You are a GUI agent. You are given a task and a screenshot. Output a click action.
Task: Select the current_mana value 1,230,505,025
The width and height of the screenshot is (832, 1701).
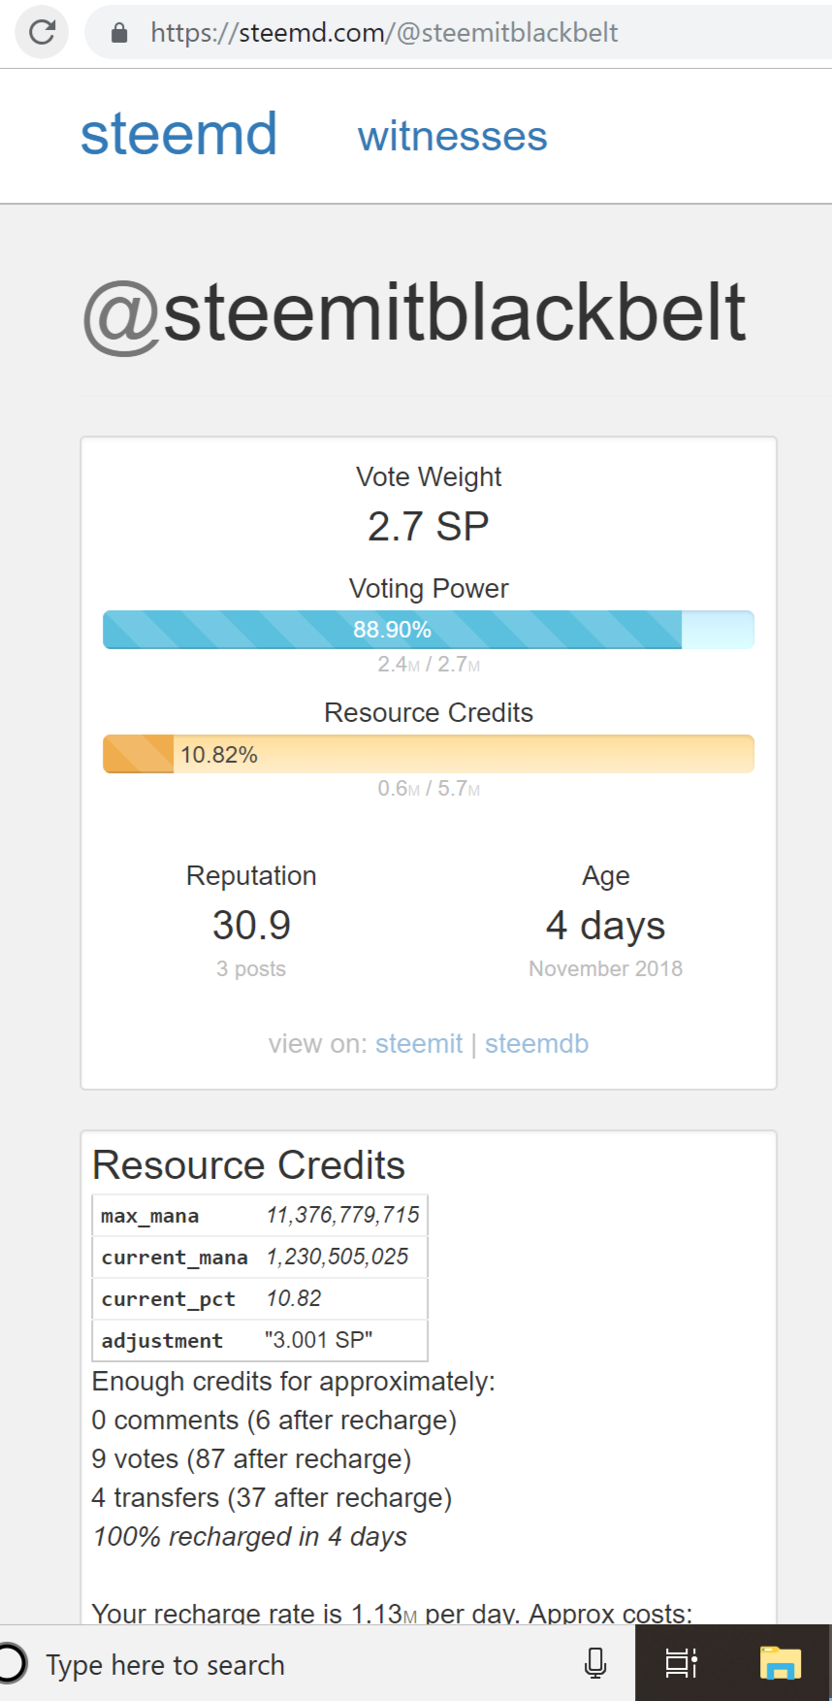(337, 1258)
